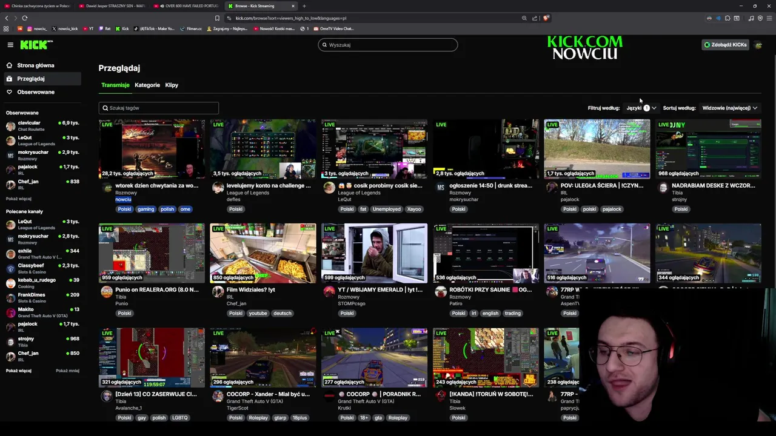Close the Browse - Kick Streaming tab
This screenshot has width=776, height=436.
pyautogui.click(x=293, y=6)
